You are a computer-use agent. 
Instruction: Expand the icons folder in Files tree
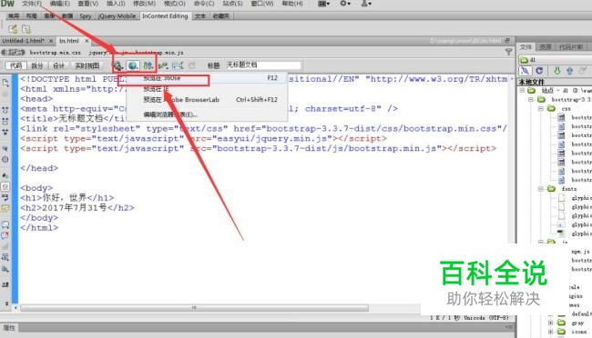tap(550, 332)
